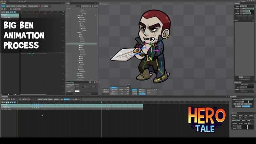Toggle ghosting Keys checkbox
The height and width of the screenshot is (144, 256).
(233, 118)
